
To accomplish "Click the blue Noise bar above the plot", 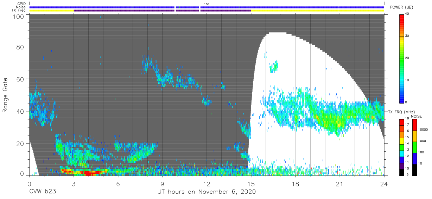I will tap(207, 7).
